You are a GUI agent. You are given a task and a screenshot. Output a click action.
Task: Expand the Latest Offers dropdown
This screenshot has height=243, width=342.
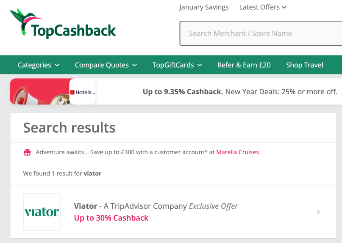[x=263, y=7]
